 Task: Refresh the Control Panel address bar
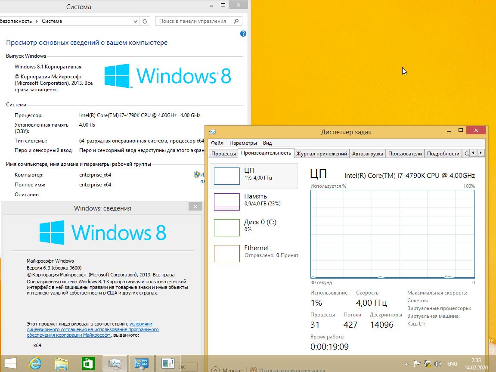[145, 21]
